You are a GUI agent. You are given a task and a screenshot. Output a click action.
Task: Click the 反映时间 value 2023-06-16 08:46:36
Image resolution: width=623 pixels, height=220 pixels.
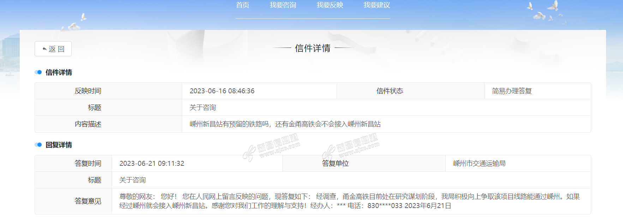point(222,91)
